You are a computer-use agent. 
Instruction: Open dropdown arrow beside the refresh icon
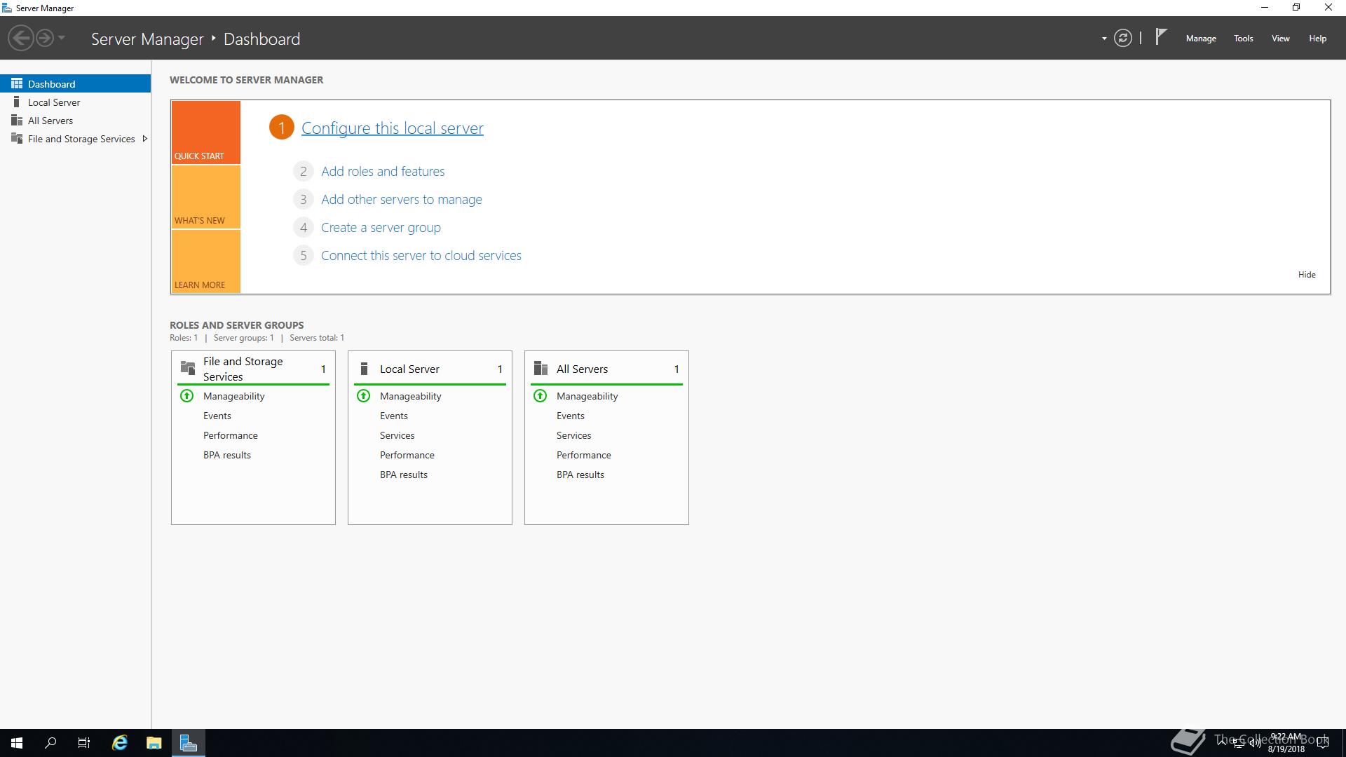(x=1104, y=39)
